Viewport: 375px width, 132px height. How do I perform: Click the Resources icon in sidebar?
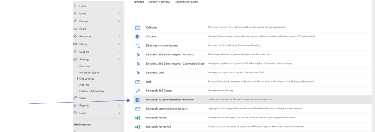75,36
